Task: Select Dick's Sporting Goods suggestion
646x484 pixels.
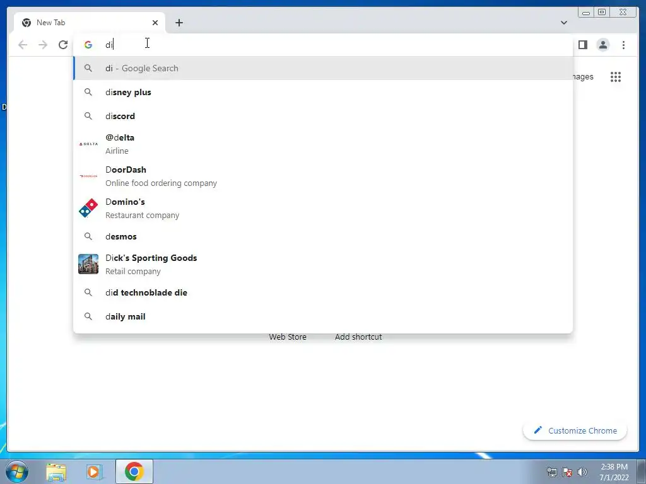Action: click(x=323, y=264)
